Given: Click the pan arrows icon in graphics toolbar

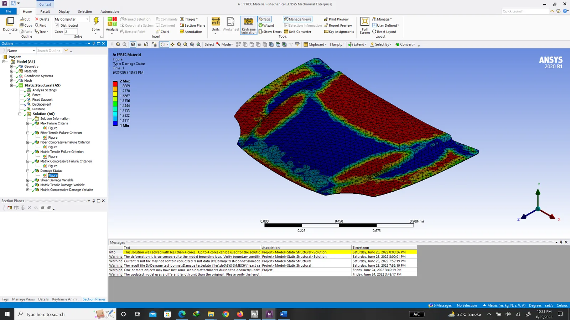Looking at the screenshot, I should pos(172,44).
